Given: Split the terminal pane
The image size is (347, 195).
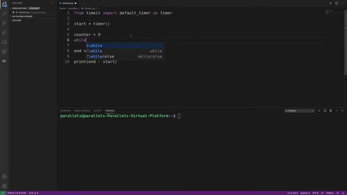Looking at the screenshot, I should click(325, 110).
